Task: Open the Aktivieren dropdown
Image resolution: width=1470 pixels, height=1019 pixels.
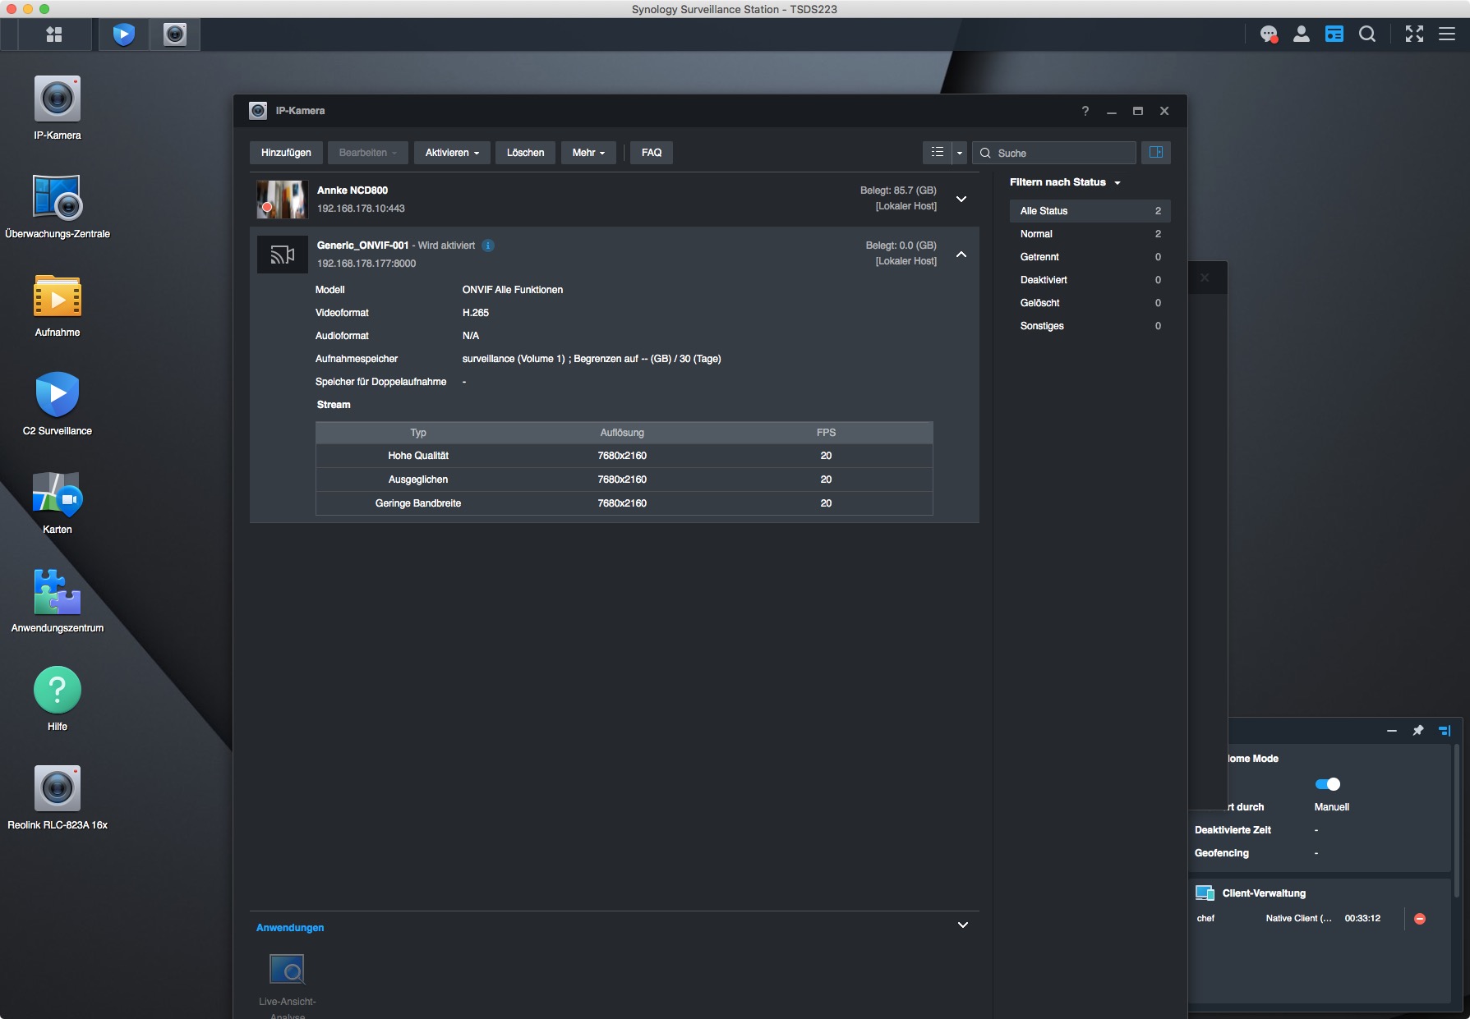Action: click(452, 153)
